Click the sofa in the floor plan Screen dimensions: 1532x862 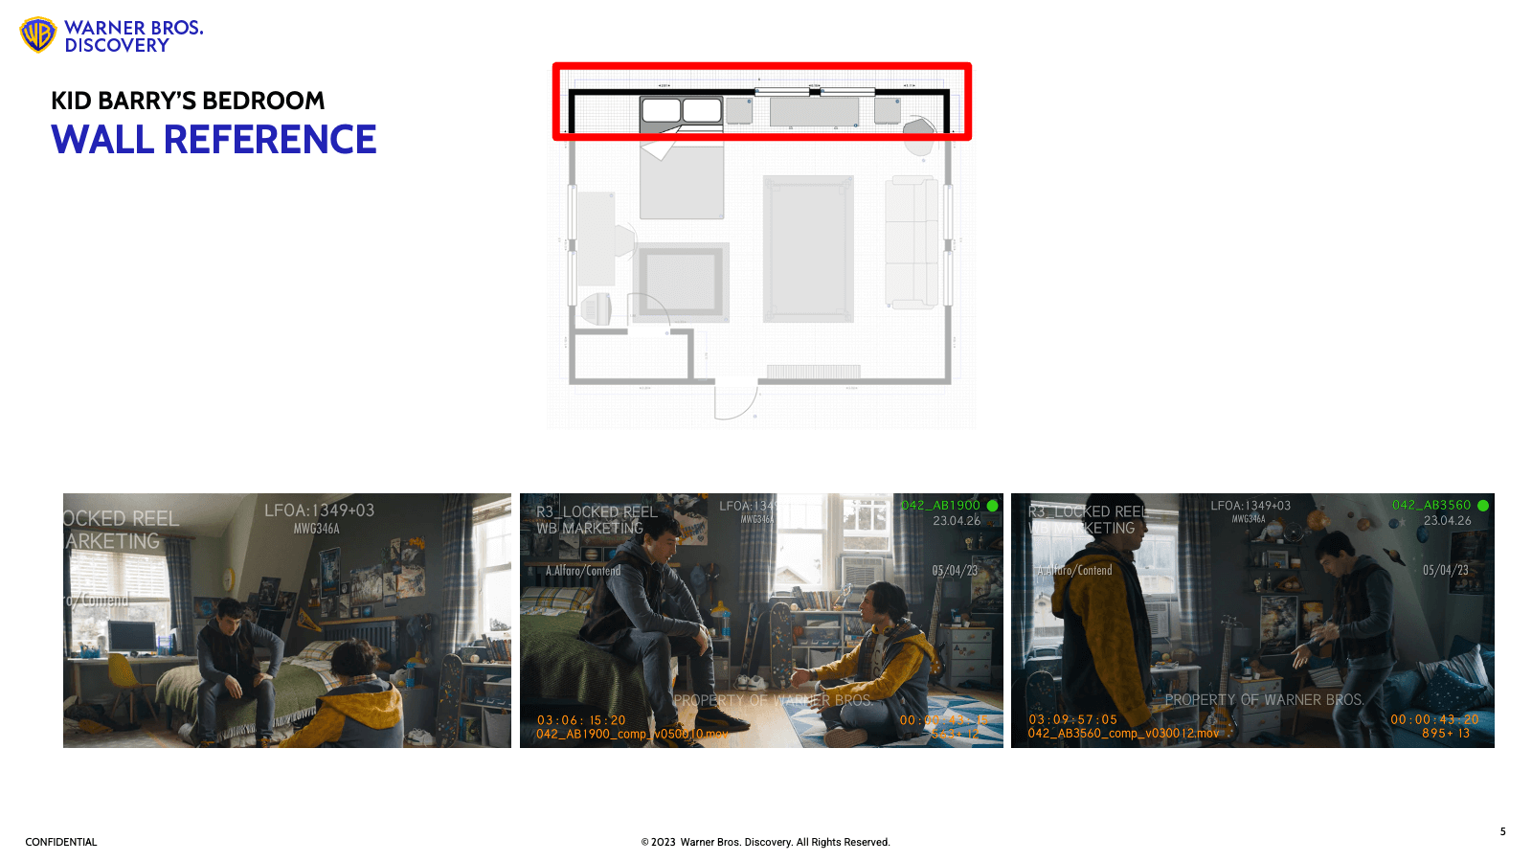[912, 241]
